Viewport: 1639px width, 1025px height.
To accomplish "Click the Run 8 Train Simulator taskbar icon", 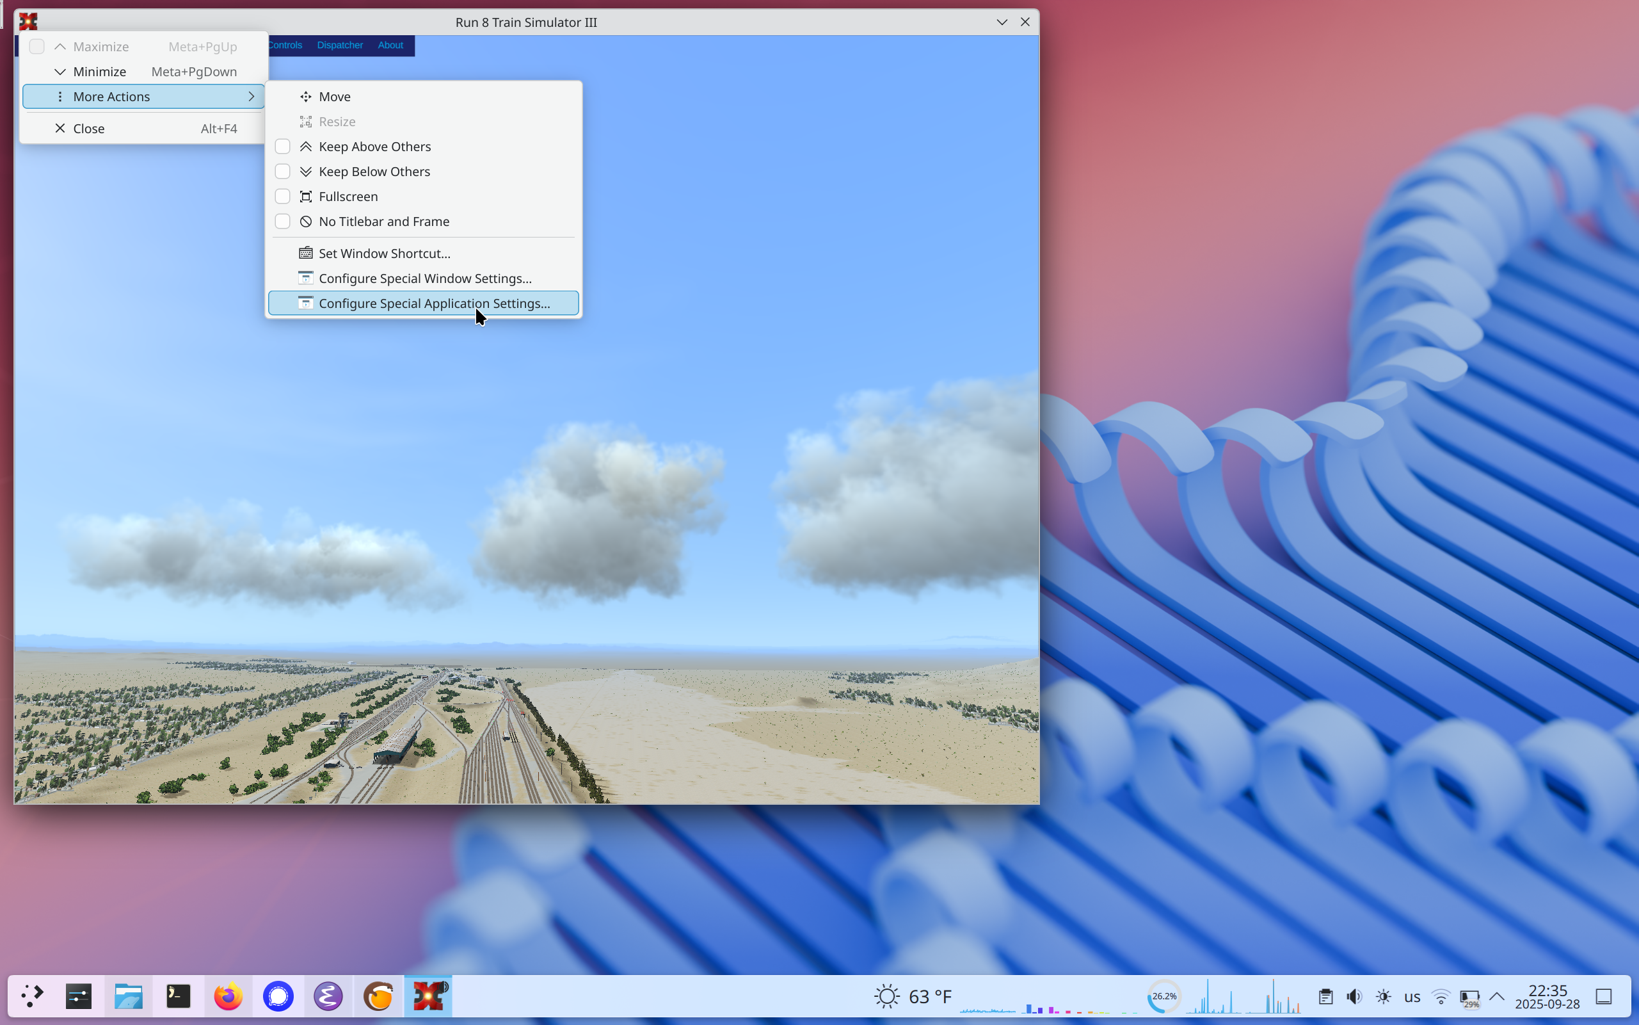I will (428, 996).
